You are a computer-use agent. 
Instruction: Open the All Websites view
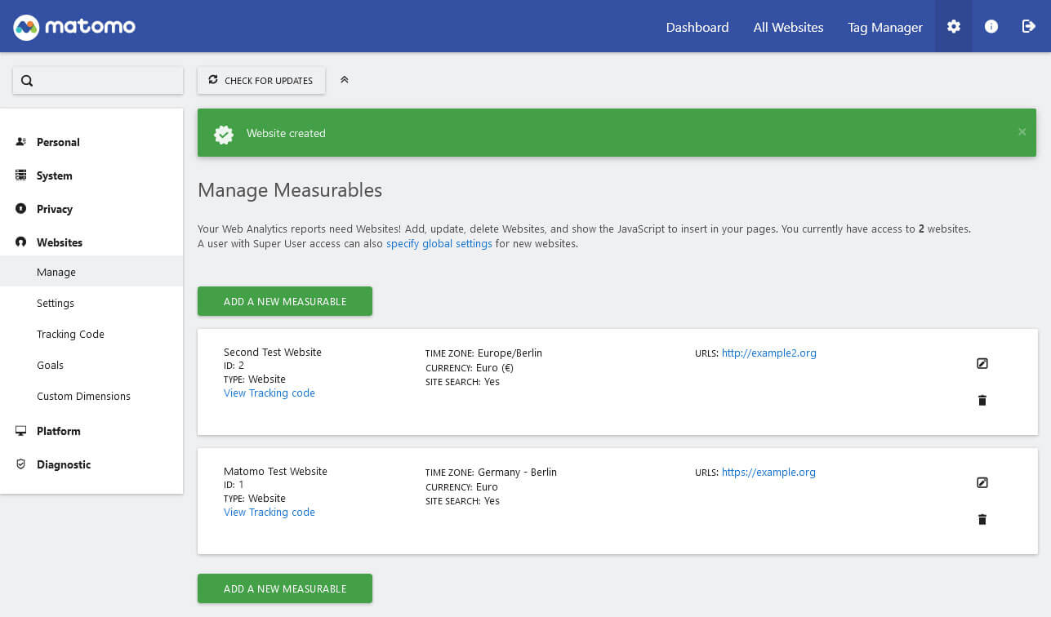[x=787, y=27]
